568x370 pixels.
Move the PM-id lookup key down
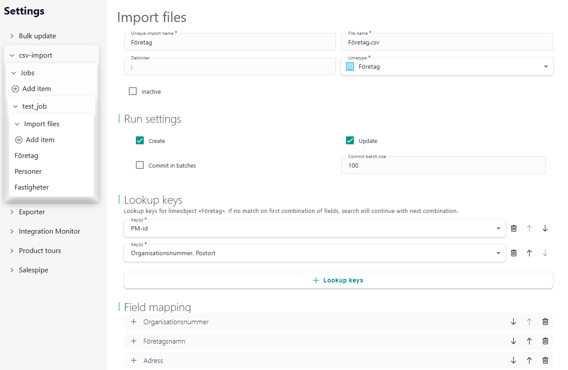pyautogui.click(x=545, y=228)
